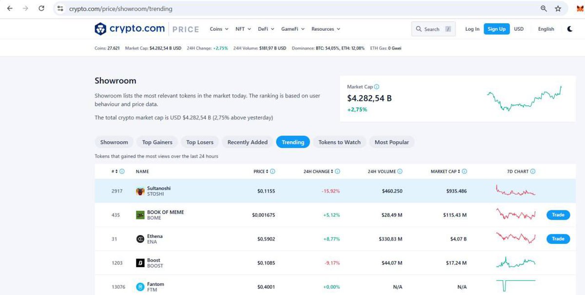This screenshot has height=295, width=585.
Task: Click info icon next to # column
Action: pos(122,172)
